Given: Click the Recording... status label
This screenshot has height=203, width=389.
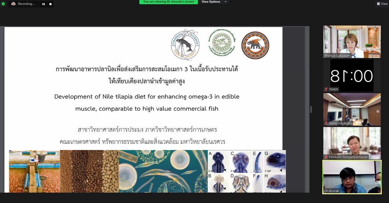Looking at the screenshot, I should click(x=26, y=4).
